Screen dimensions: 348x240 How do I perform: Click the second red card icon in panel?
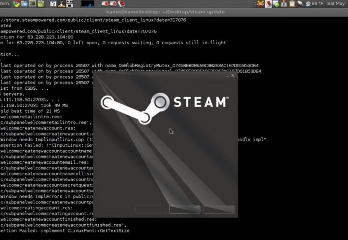[x=114, y=4]
